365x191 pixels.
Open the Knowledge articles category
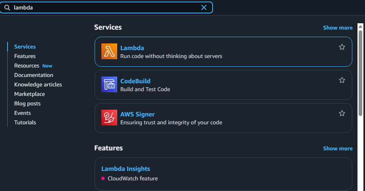pyautogui.click(x=38, y=85)
